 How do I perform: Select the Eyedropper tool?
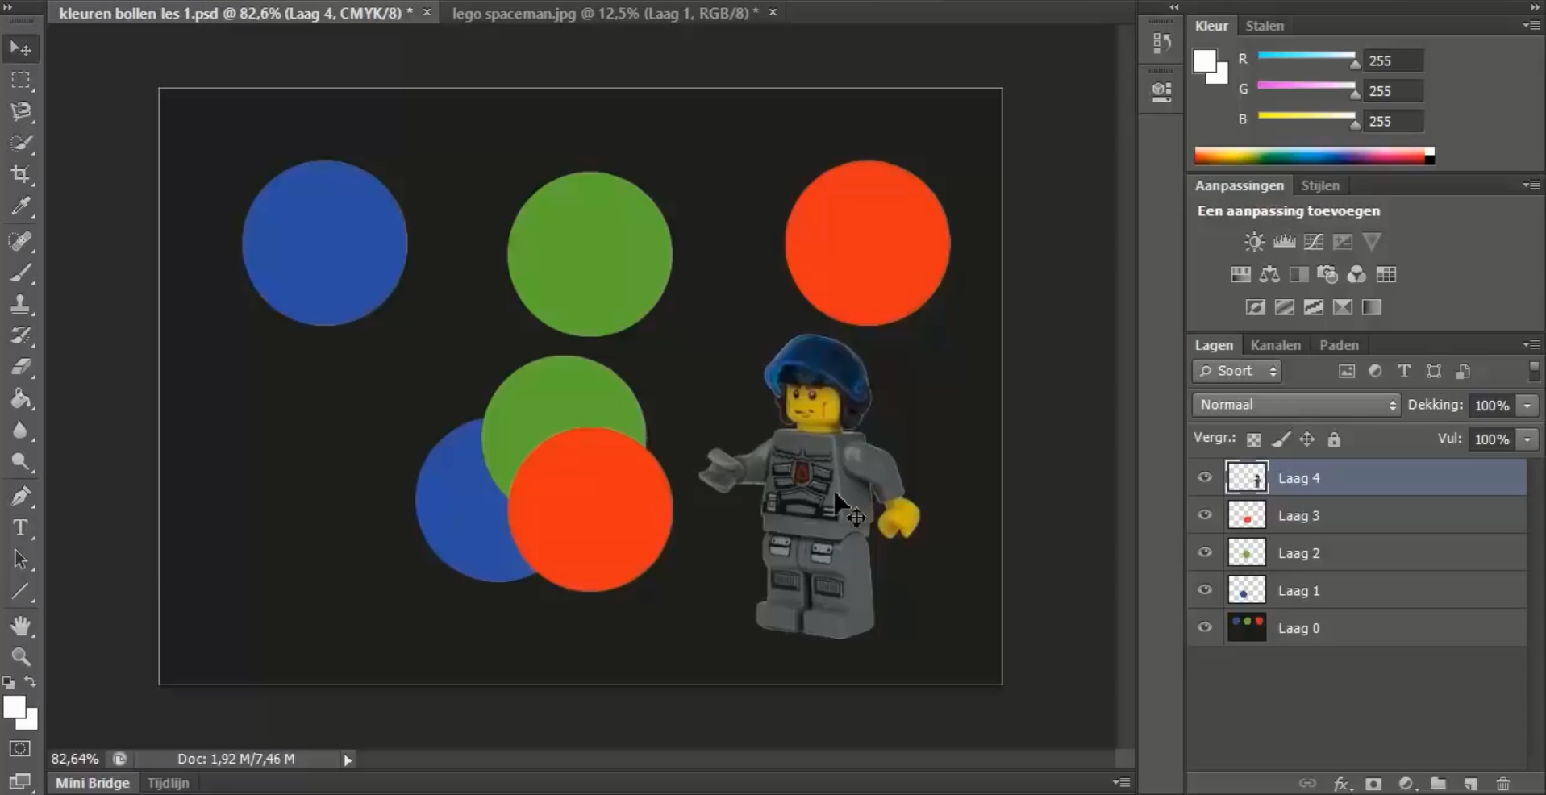point(21,207)
